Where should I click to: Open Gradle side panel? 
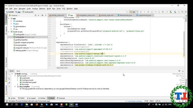(186, 19)
